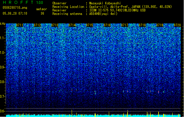
Task: Click the 0719 time marker
Action: click(160, 25)
